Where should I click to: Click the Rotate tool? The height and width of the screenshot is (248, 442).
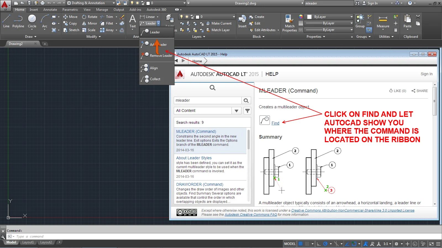click(90, 17)
